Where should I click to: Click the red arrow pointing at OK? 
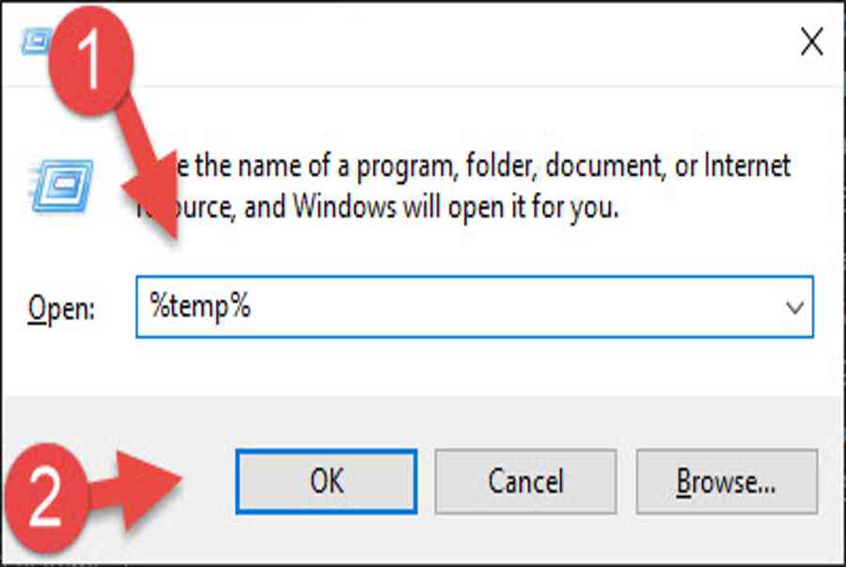135,489
